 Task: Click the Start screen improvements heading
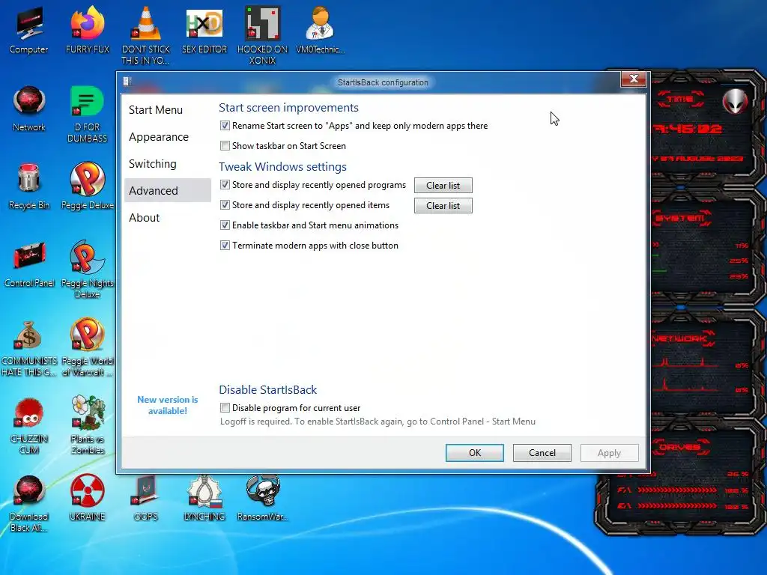pos(288,108)
